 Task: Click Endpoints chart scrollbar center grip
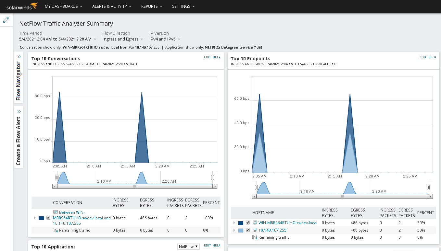(342, 197)
